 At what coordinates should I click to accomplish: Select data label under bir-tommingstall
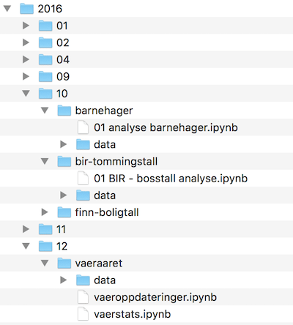[x=105, y=195]
